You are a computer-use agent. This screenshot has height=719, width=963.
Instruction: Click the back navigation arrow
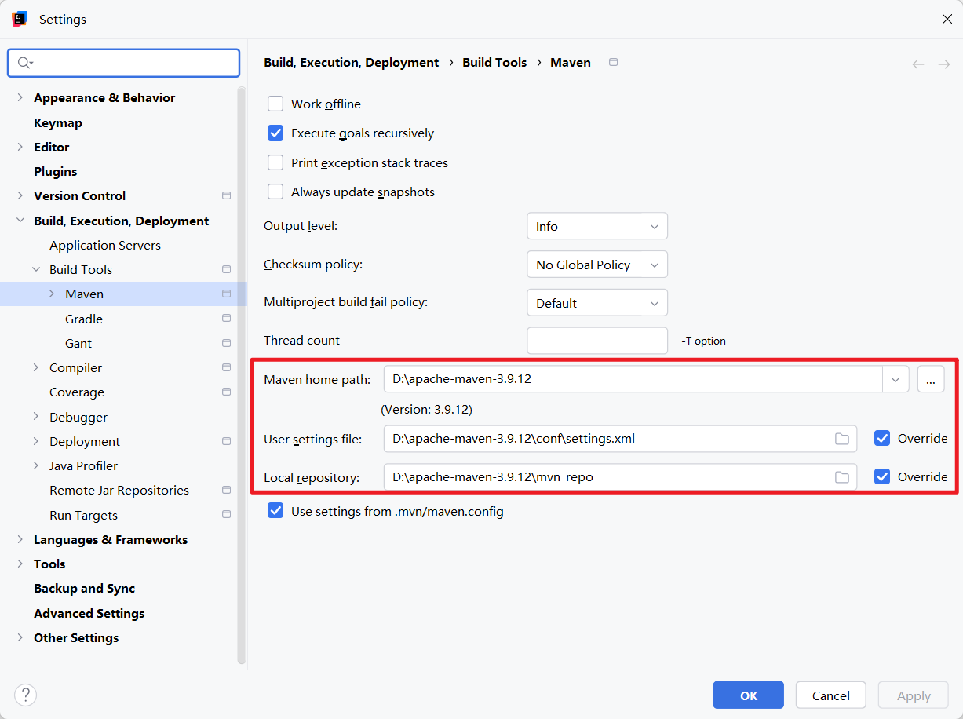(918, 64)
